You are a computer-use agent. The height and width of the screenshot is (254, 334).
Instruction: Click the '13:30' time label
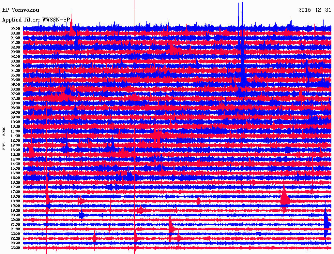click(15, 155)
